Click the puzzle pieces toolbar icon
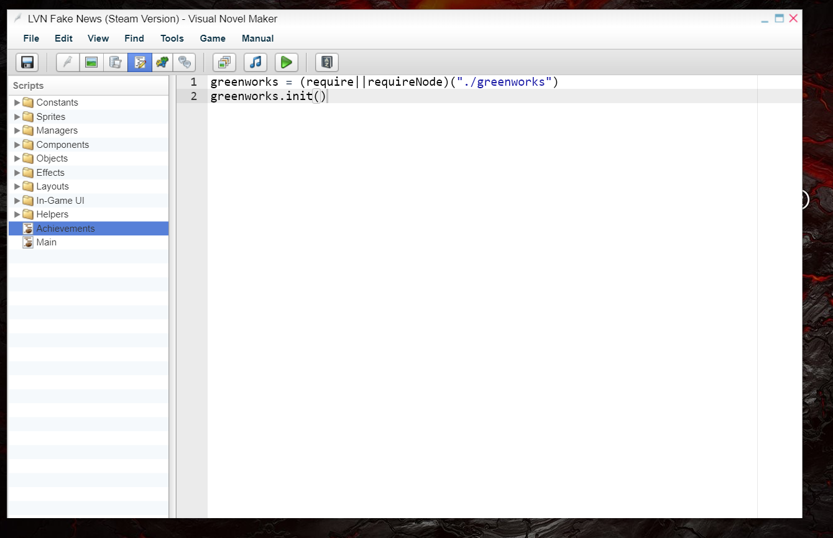Viewport: 833px width, 538px height. click(x=163, y=62)
